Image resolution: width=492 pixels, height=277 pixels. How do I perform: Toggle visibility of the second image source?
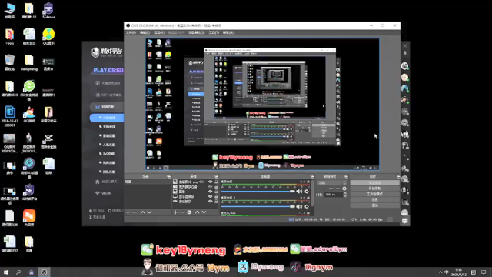pos(210,192)
